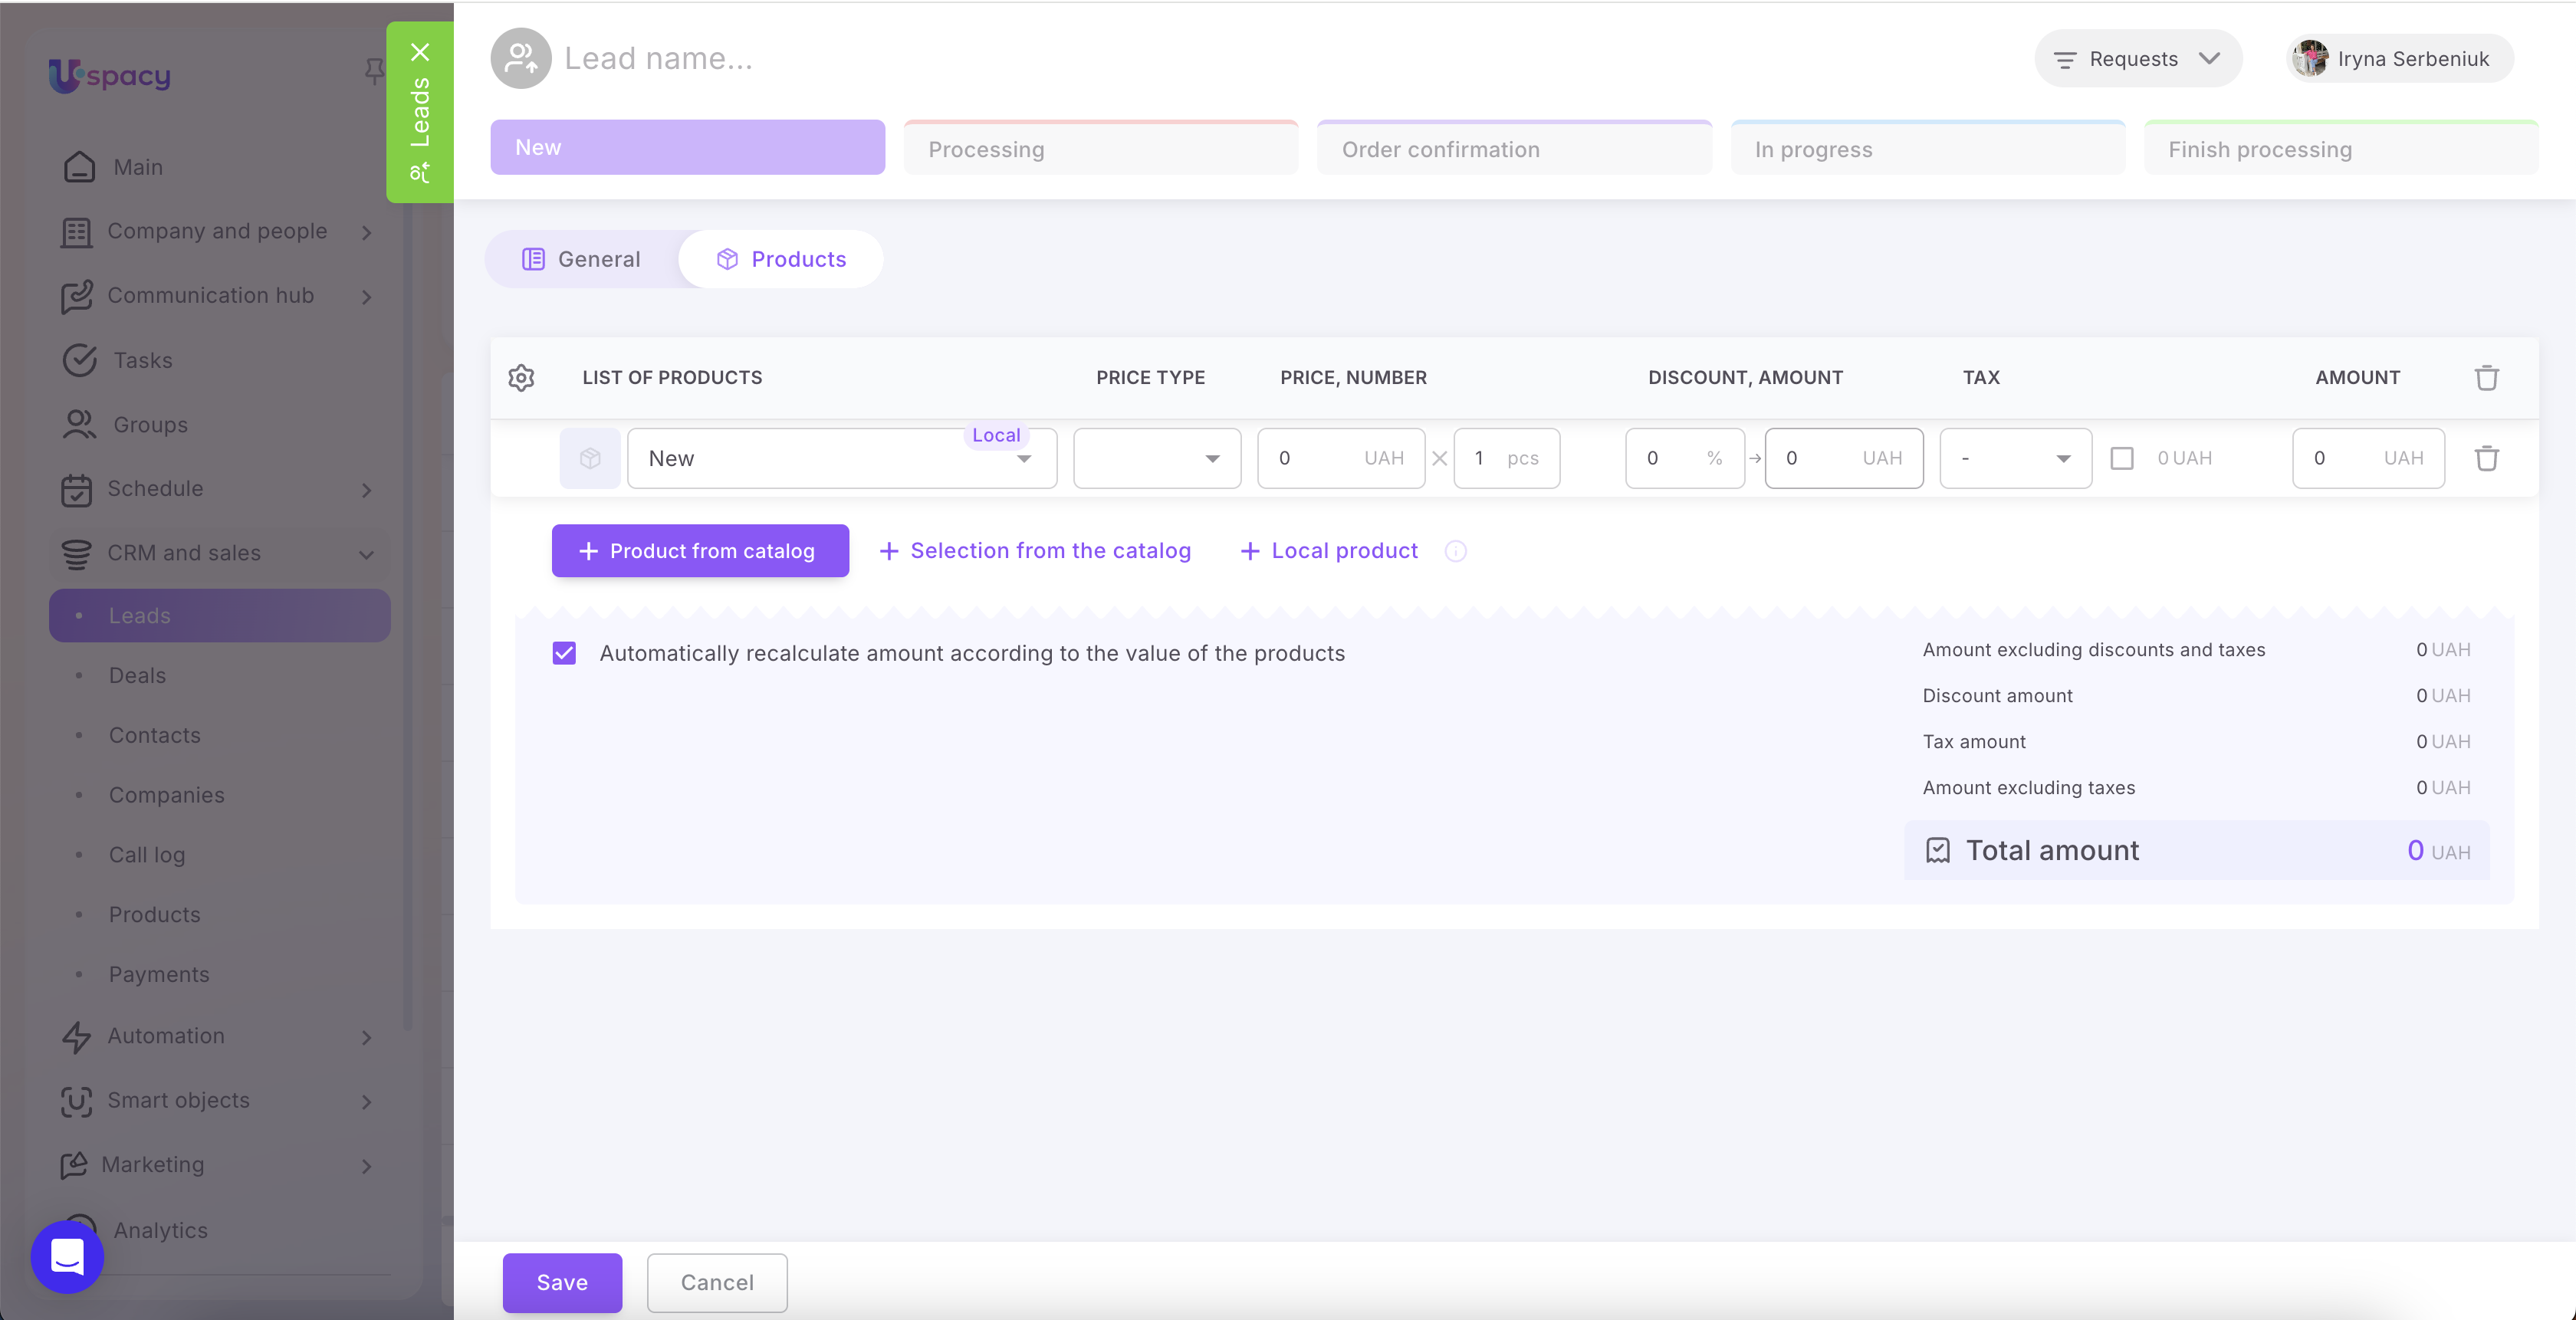Click the price UAH input field
Image resolution: width=2576 pixels, height=1320 pixels.
(1341, 458)
